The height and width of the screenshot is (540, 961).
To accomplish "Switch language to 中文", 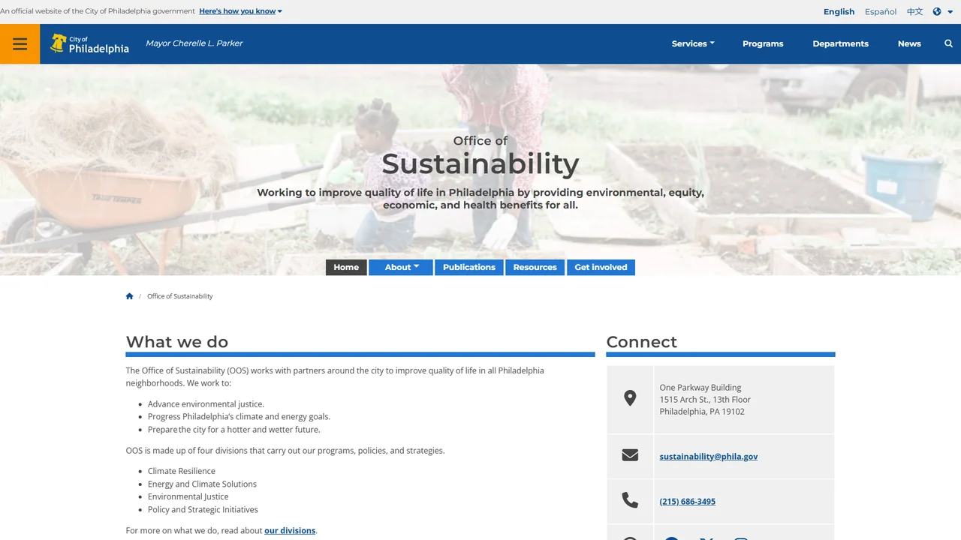I will tap(914, 11).
